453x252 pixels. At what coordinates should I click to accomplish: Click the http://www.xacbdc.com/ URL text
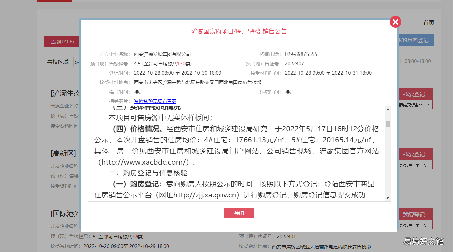coord(144,162)
